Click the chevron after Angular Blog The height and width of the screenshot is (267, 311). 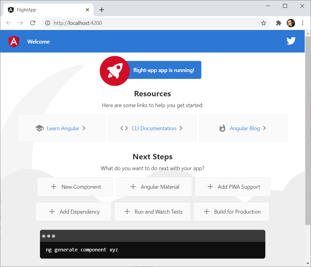tap(264, 128)
